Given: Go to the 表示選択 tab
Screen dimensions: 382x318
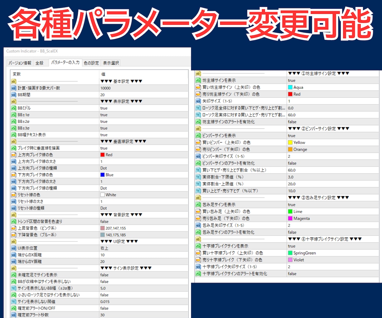Looking at the screenshot, I should [x=111, y=63].
